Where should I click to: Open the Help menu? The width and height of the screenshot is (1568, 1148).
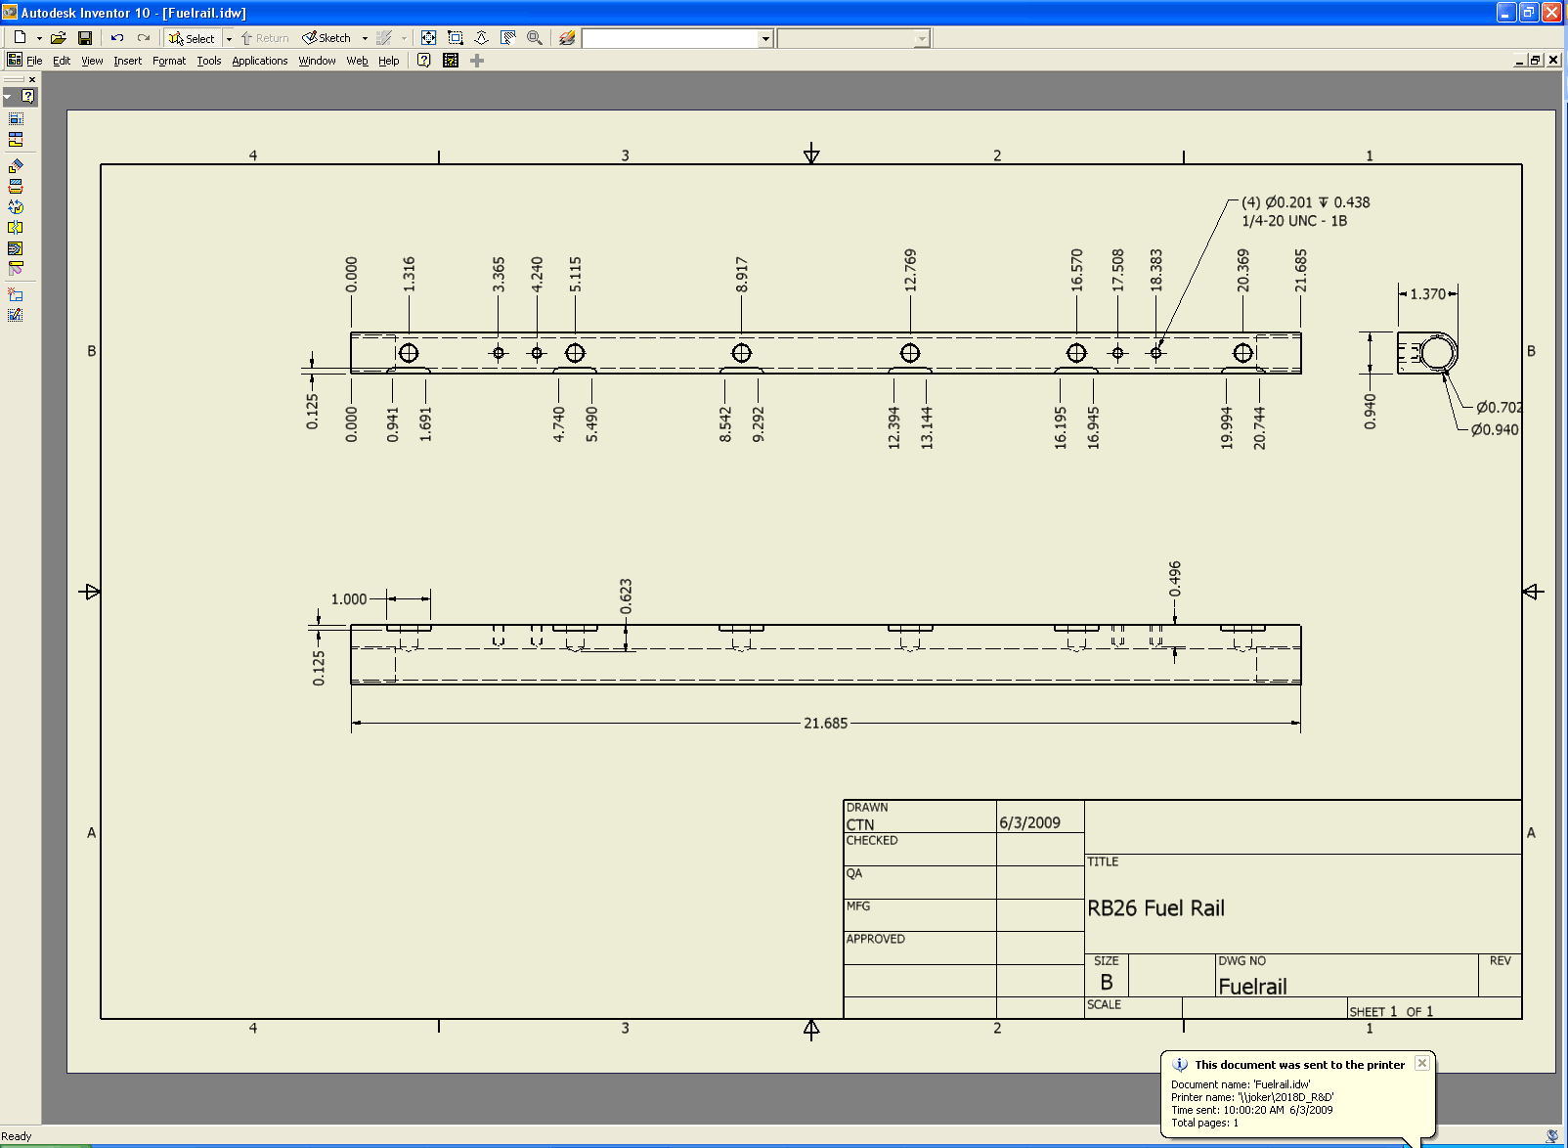pyautogui.click(x=389, y=61)
